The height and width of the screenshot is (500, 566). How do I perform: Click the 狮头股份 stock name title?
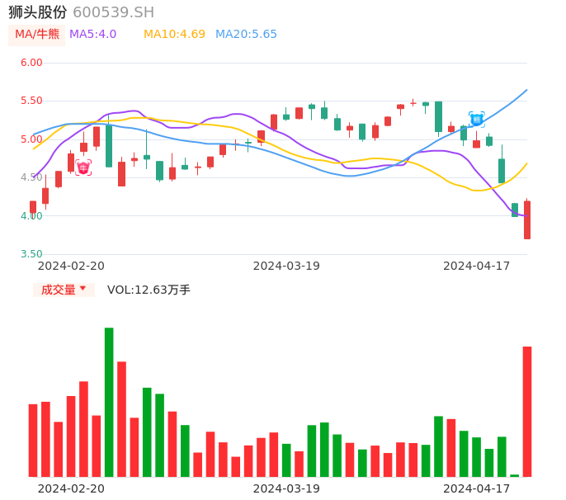coord(38,12)
